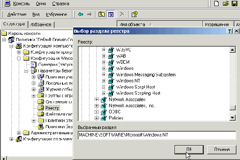The image size is (240, 160).
Task: Click the Policies registry key icon
Action: (103, 118)
